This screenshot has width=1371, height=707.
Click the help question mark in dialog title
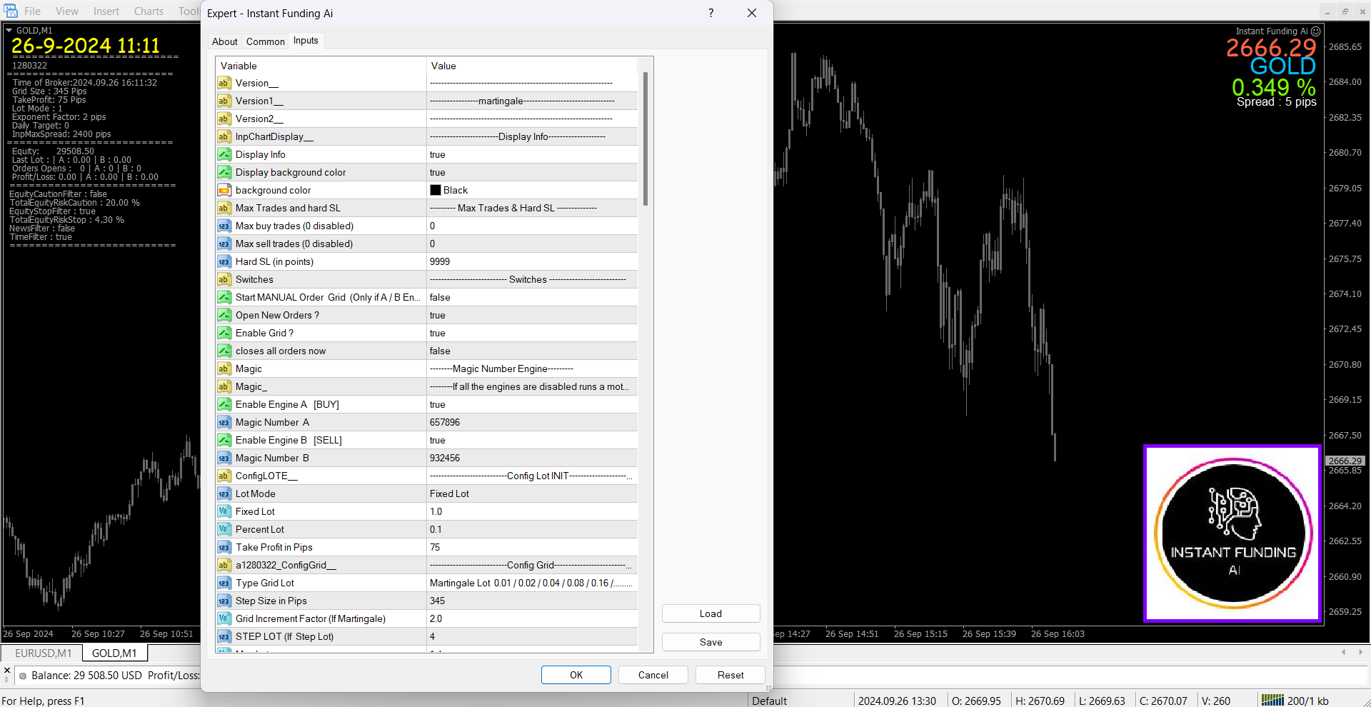[710, 13]
